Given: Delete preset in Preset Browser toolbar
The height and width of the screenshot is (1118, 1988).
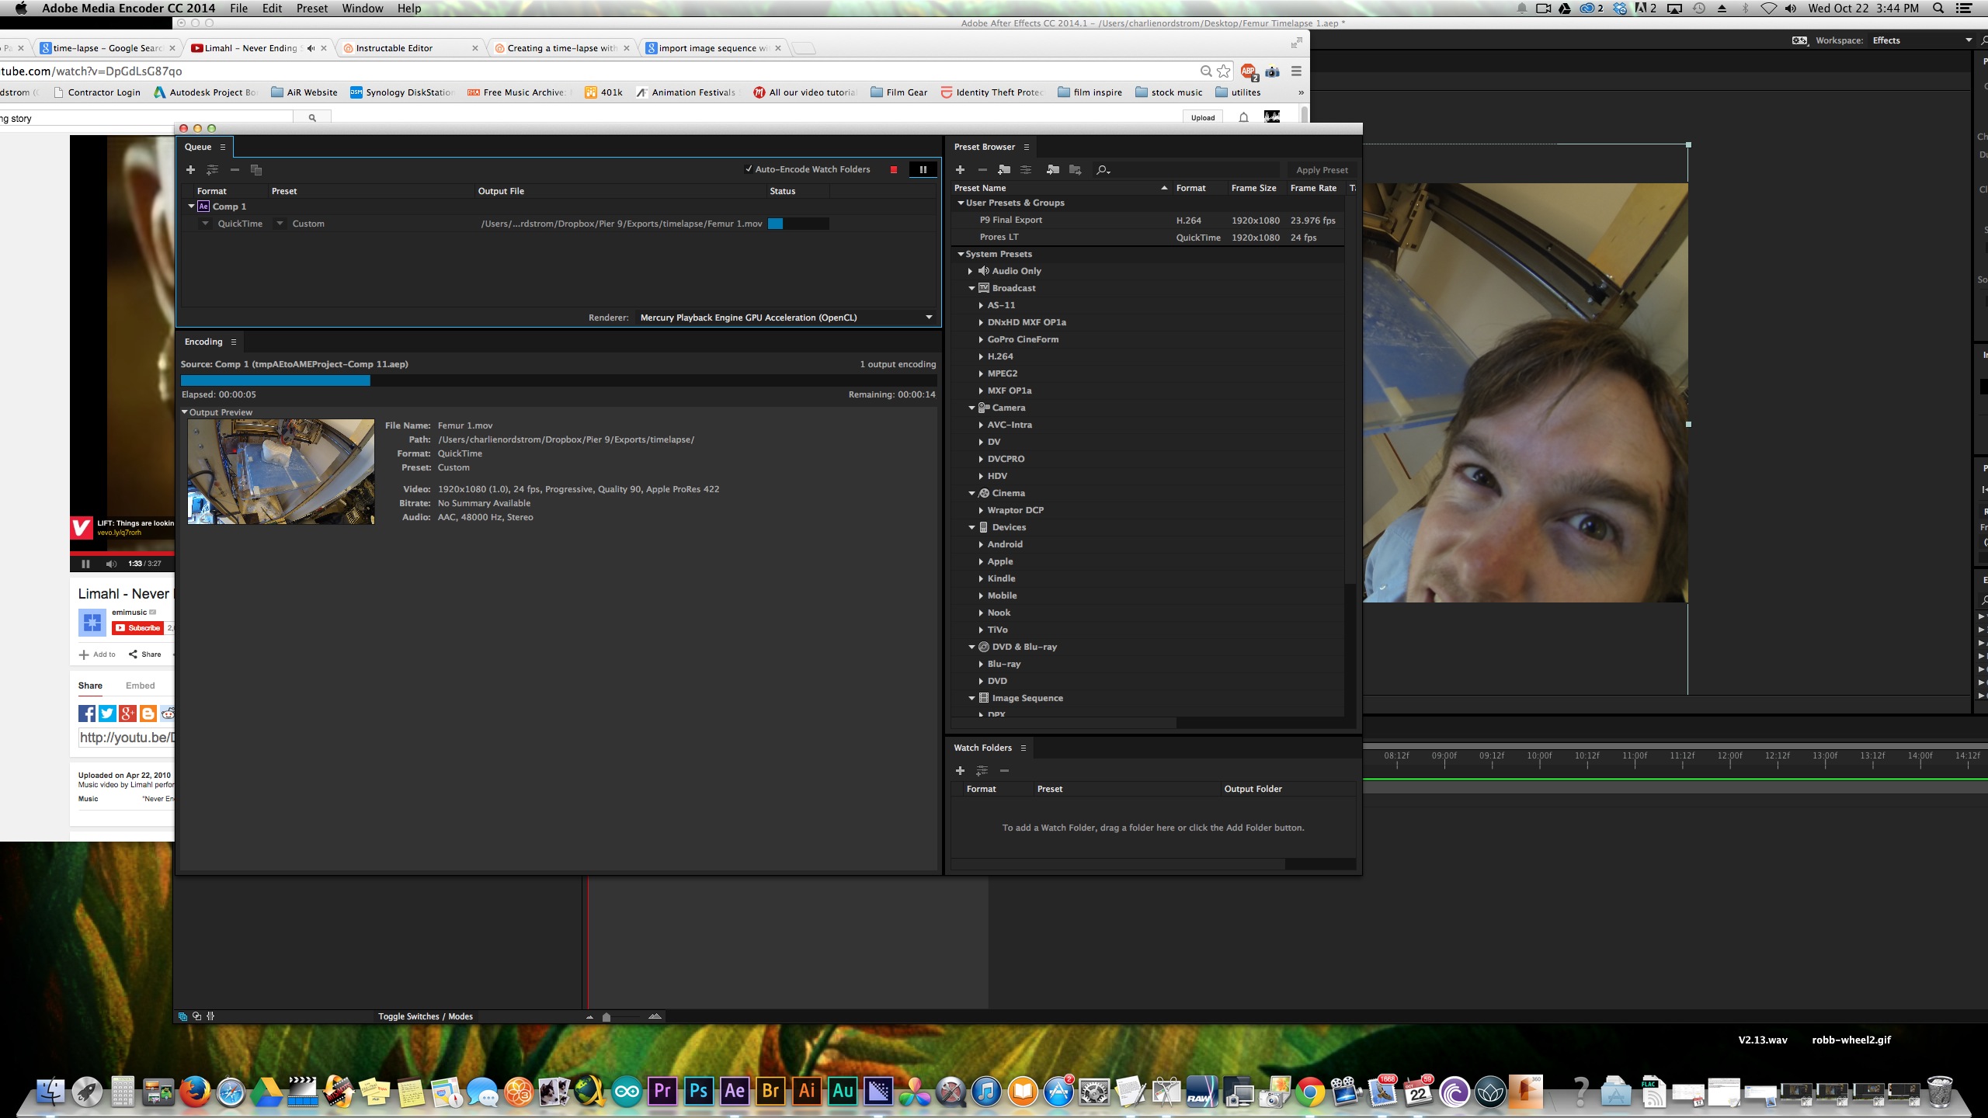Looking at the screenshot, I should pyautogui.click(x=982, y=169).
